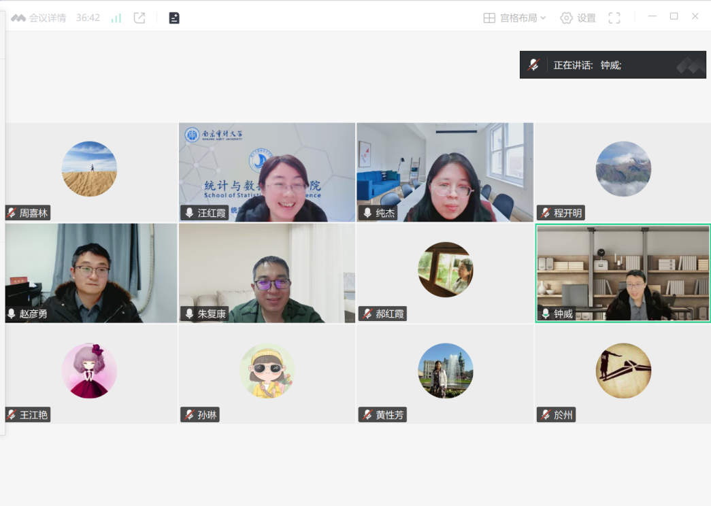Open 设置 settings with the gear icon
The image size is (711, 506).
click(x=578, y=18)
